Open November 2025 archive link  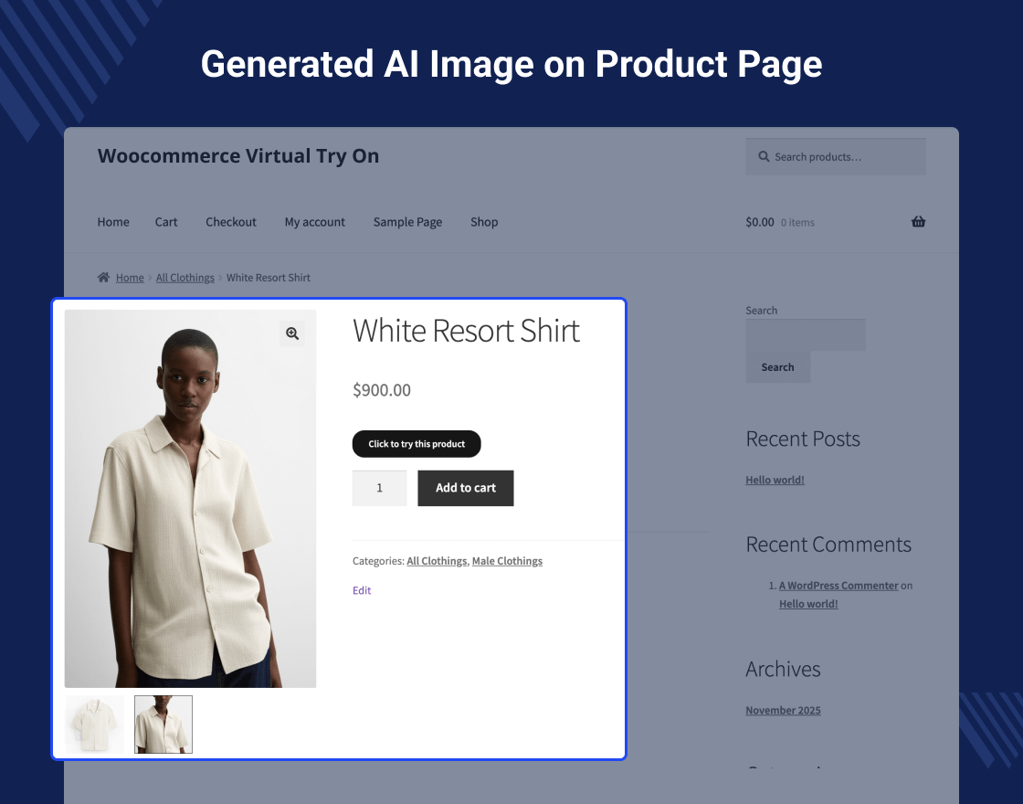pos(783,710)
